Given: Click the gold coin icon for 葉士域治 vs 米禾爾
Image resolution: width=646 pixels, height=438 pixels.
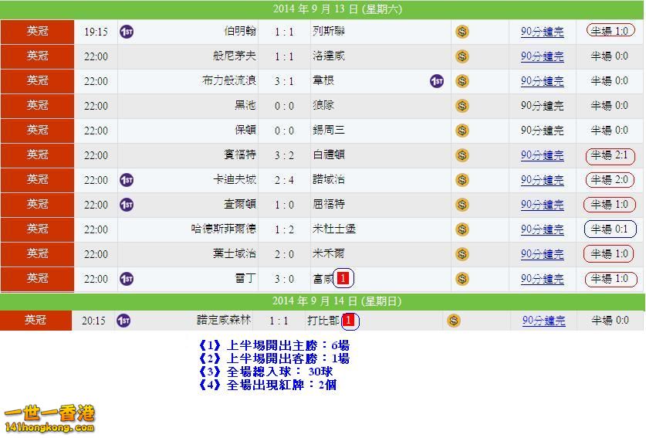Looking at the screenshot, I should [x=462, y=254].
